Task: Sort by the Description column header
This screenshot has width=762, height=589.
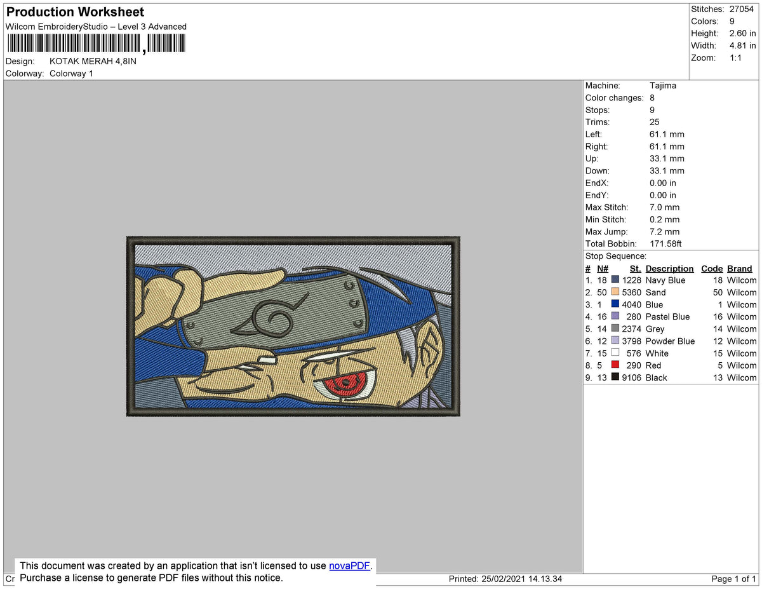Action: (x=669, y=268)
